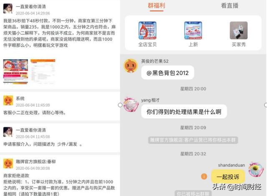Open the 全店宝贝 shop items icon
Viewport: 267px width, 196px height.
(147, 30)
